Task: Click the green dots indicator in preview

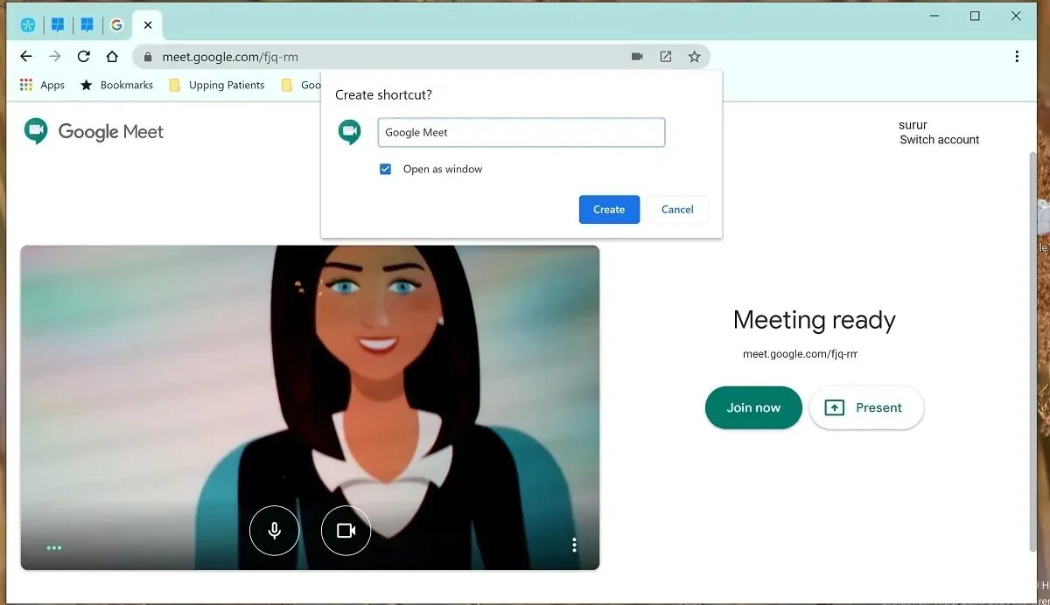Action: tap(54, 548)
